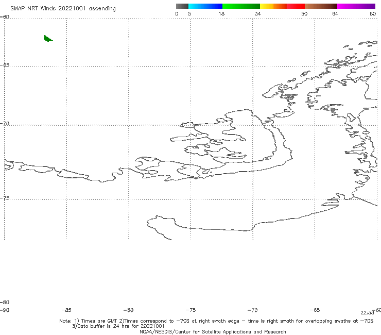
Task: Select the cyan-to-blue color bar segment
Action: [x=205, y=6]
